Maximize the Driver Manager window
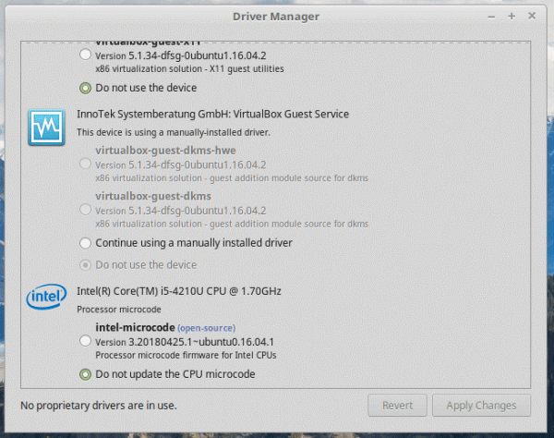554x438 pixels. [x=512, y=16]
